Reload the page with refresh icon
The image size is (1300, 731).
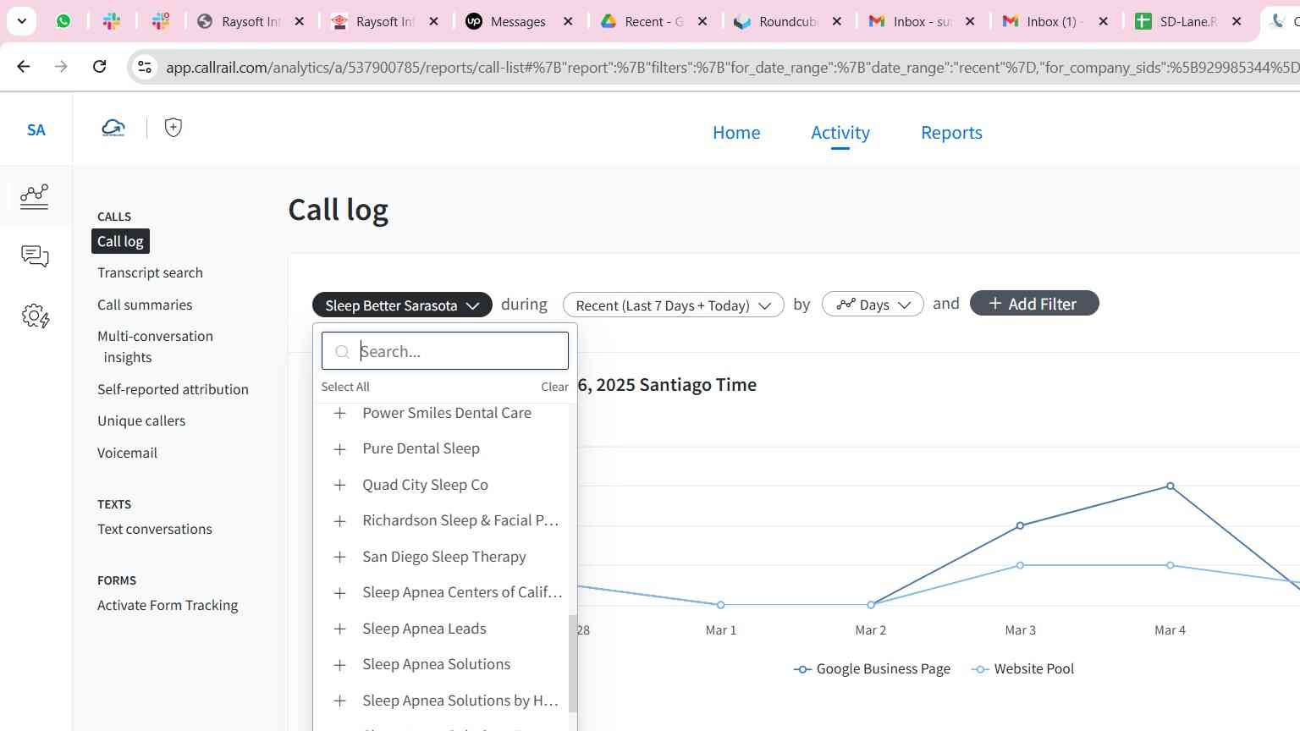[100, 66]
